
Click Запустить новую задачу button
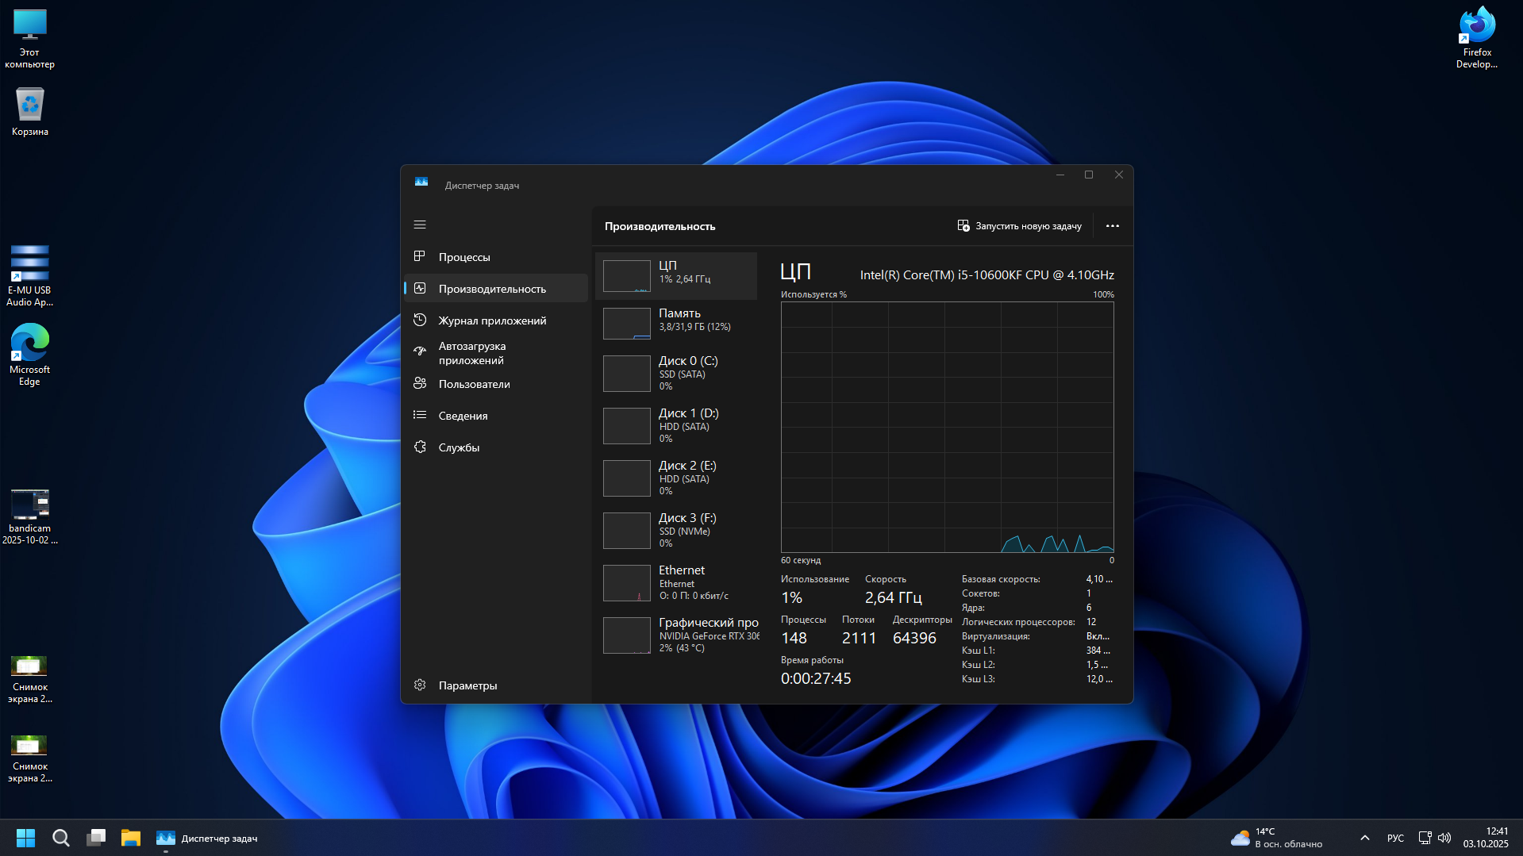click(1020, 226)
